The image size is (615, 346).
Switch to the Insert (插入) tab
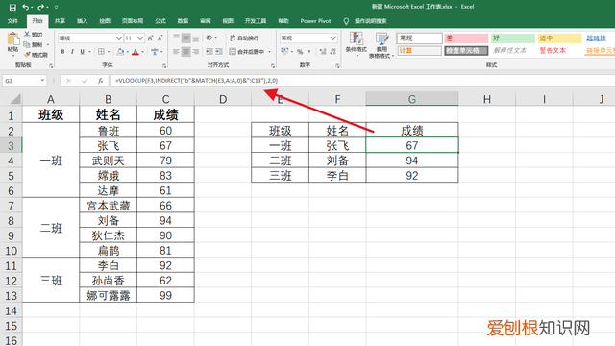(83, 21)
